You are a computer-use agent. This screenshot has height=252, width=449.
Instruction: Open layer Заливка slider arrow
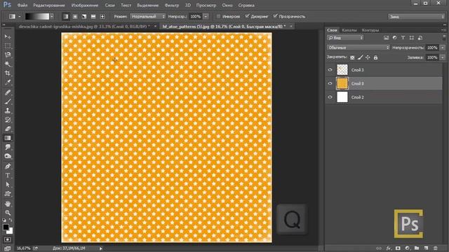[443, 57]
